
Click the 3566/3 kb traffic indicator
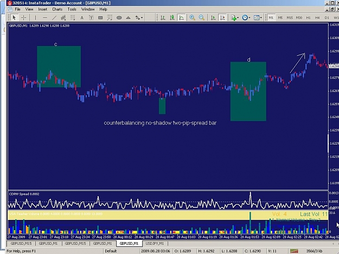coord(314,251)
